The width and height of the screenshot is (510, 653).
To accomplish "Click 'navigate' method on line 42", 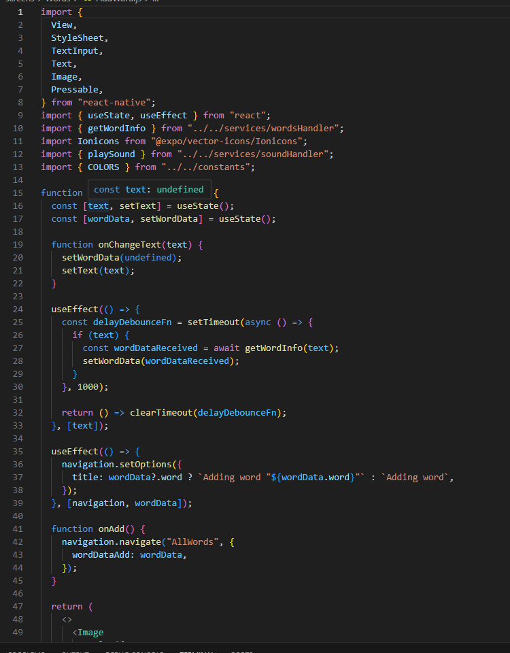I will point(140,541).
